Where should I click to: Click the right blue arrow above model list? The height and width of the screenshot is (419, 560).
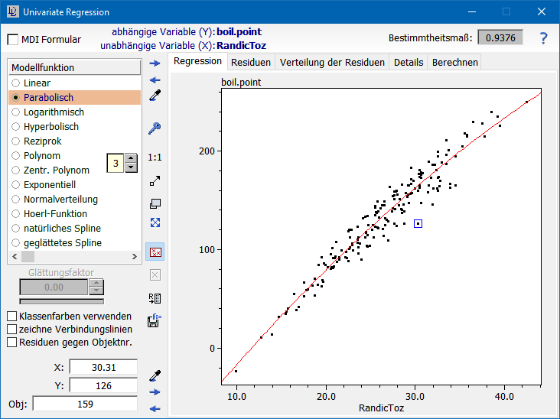(x=155, y=63)
